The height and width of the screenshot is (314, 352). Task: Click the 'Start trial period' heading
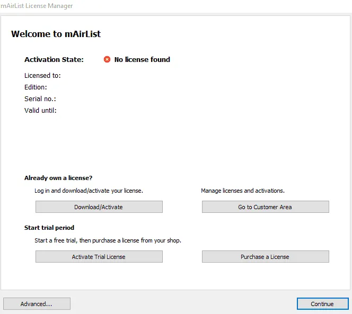pyautogui.click(x=49, y=228)
